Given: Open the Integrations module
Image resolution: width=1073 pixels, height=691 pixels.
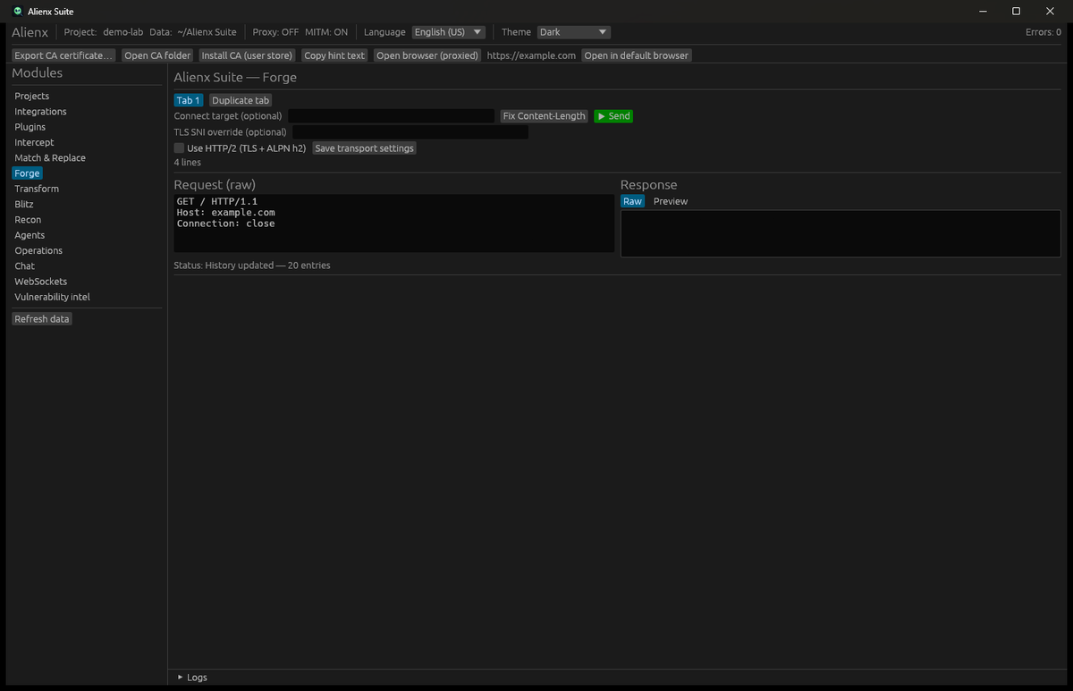Looking at the screenshot, I should pos(40,112).
